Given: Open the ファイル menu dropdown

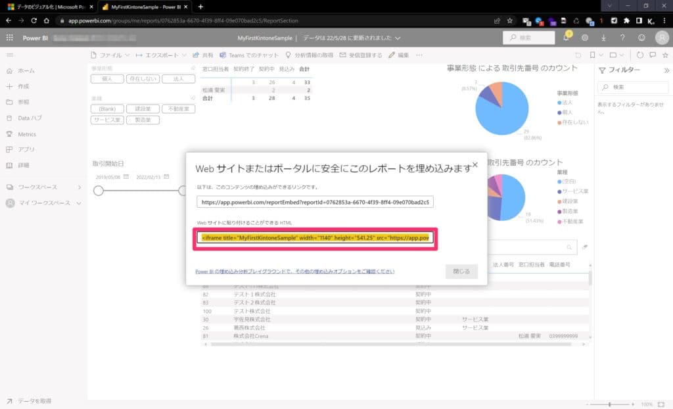Looking at the screenshot, I should pyautogui.click(x=110, y=55).
